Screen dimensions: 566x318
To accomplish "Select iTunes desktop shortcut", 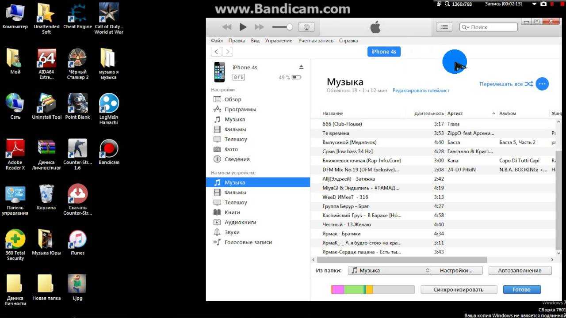I will tap(77, 242).
